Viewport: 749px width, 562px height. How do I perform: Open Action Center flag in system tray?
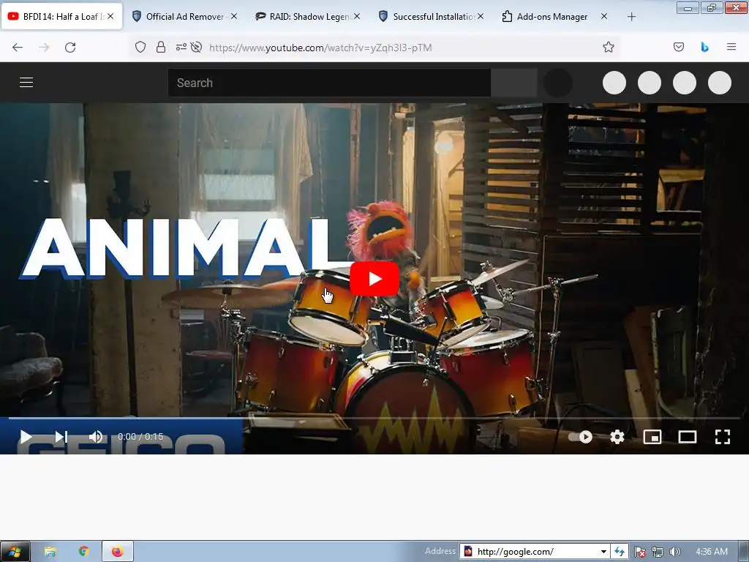click(x=641, y=552)
